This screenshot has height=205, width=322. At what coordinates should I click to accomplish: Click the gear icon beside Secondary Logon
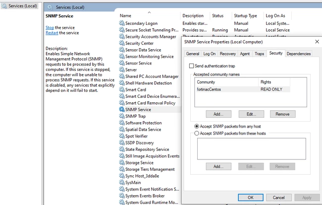[x=122, y=23]
